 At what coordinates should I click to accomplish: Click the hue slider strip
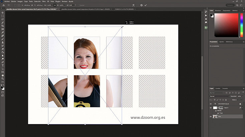tap(242, 25)
